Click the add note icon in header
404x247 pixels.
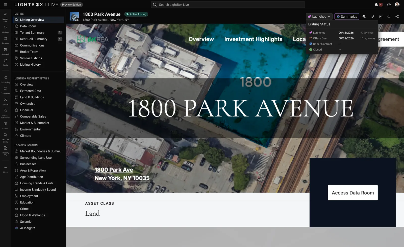point(372,16)
